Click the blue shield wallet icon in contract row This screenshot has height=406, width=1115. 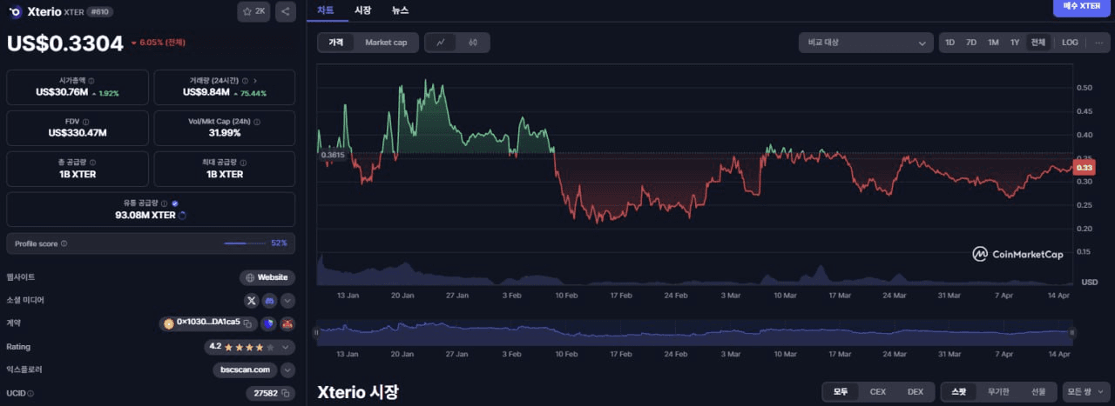(269, 323)
